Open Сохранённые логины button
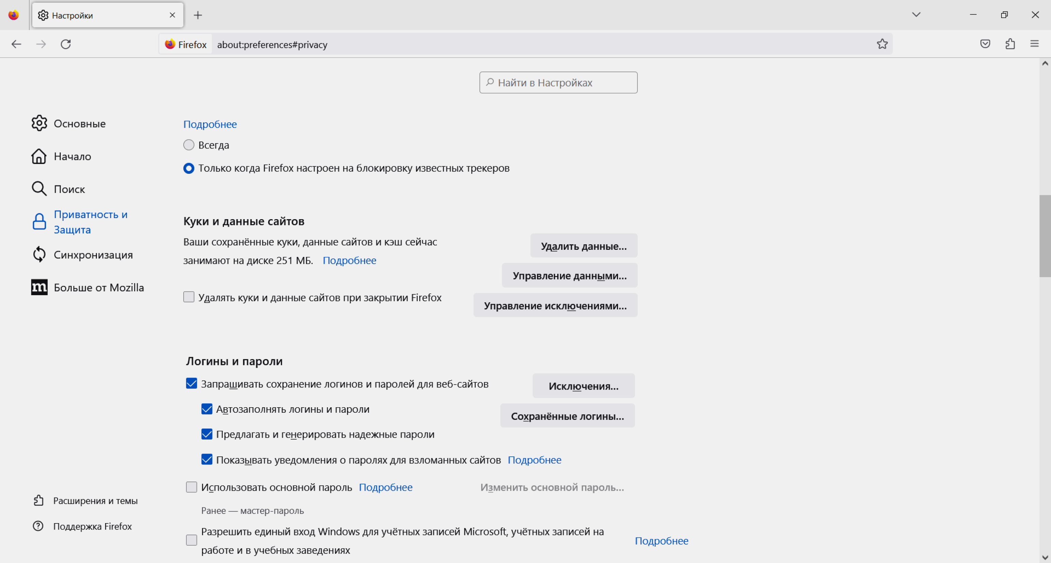Image resolution: width=1051 pixels, height=563 pixels. pyautogui.click(x=567, y=416)
